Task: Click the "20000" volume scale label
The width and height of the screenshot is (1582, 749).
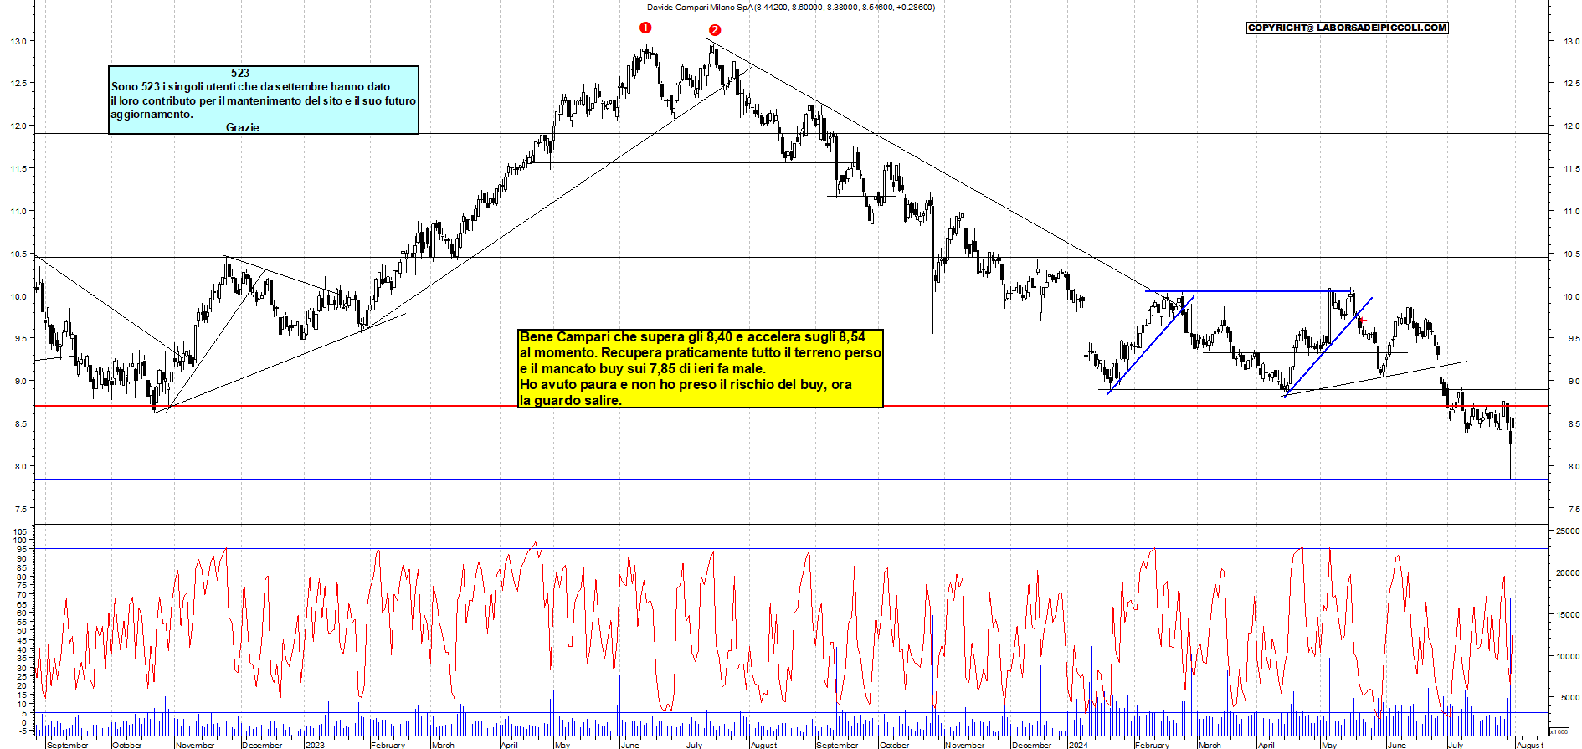Action: tap(1567, 572)
